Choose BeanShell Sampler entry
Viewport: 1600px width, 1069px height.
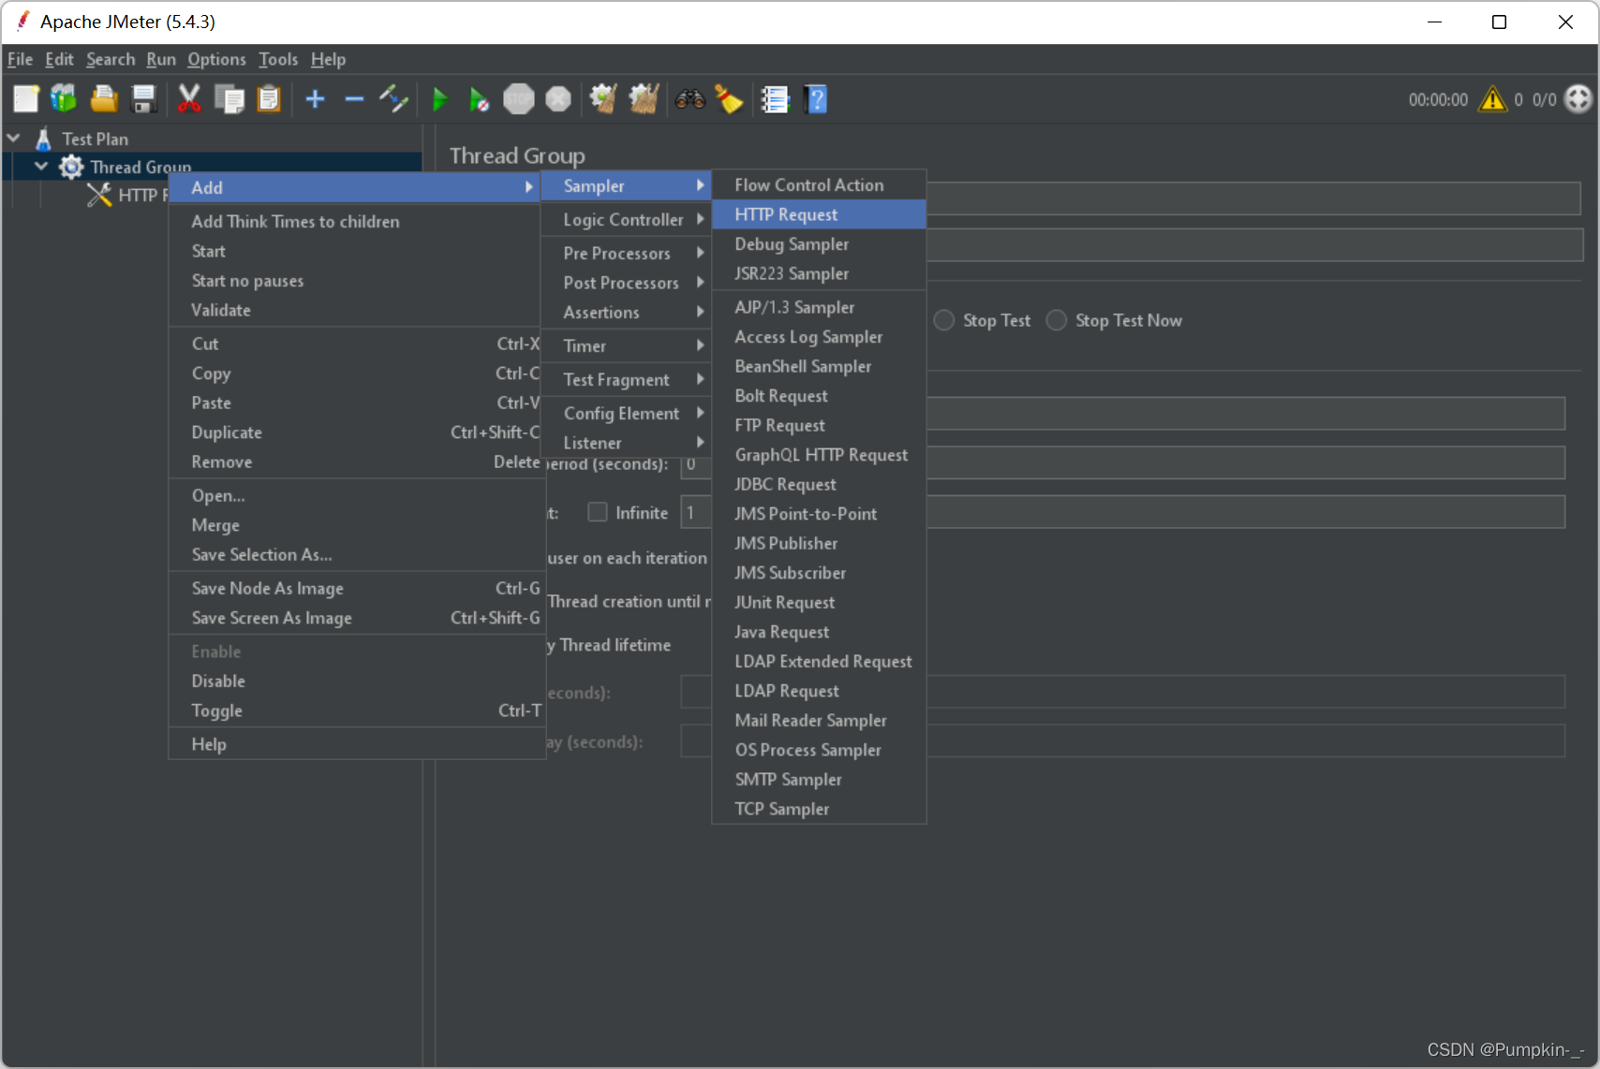point(819,366)
